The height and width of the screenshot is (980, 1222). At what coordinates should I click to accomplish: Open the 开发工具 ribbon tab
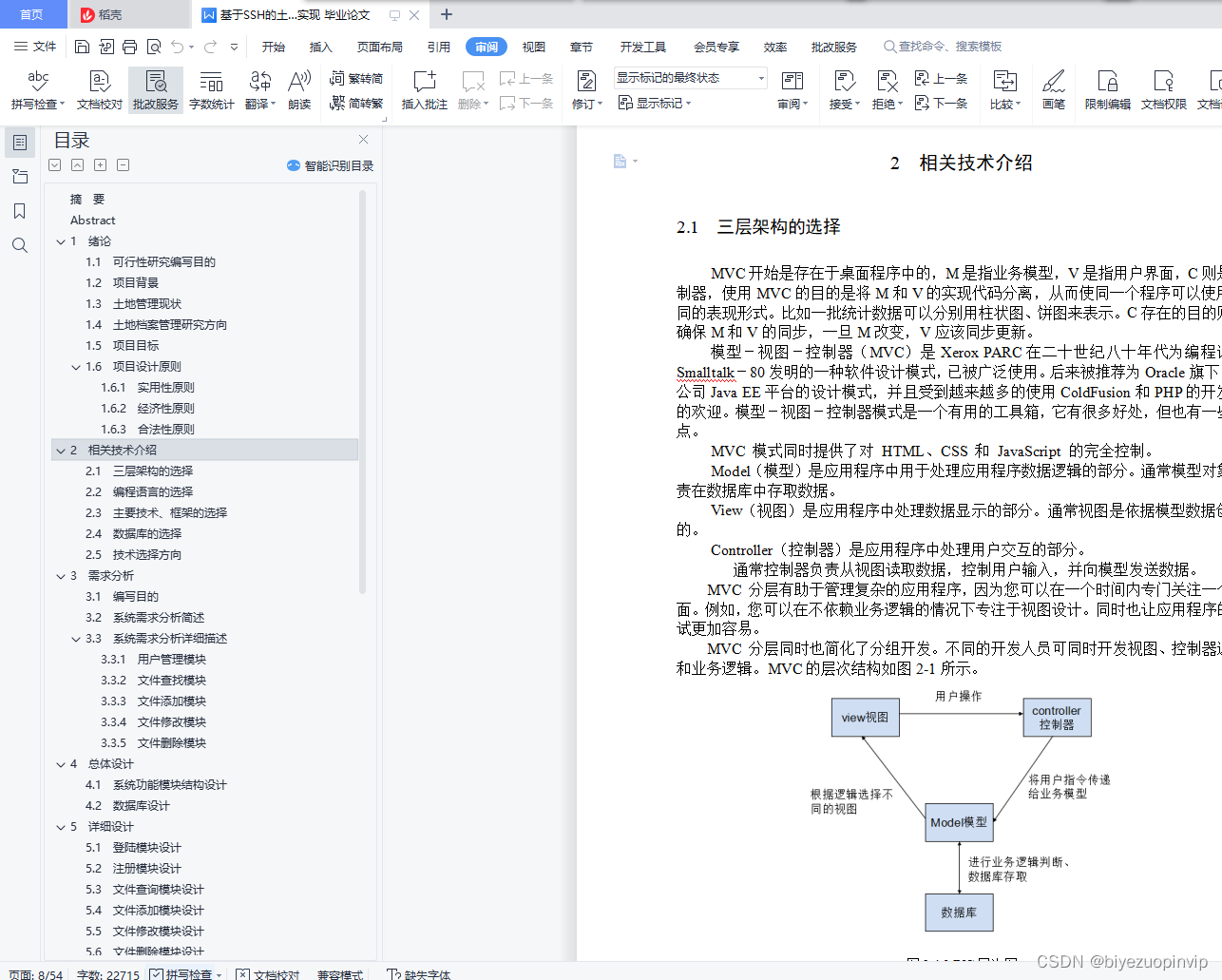pyautogui.click(x=643, y=47)
